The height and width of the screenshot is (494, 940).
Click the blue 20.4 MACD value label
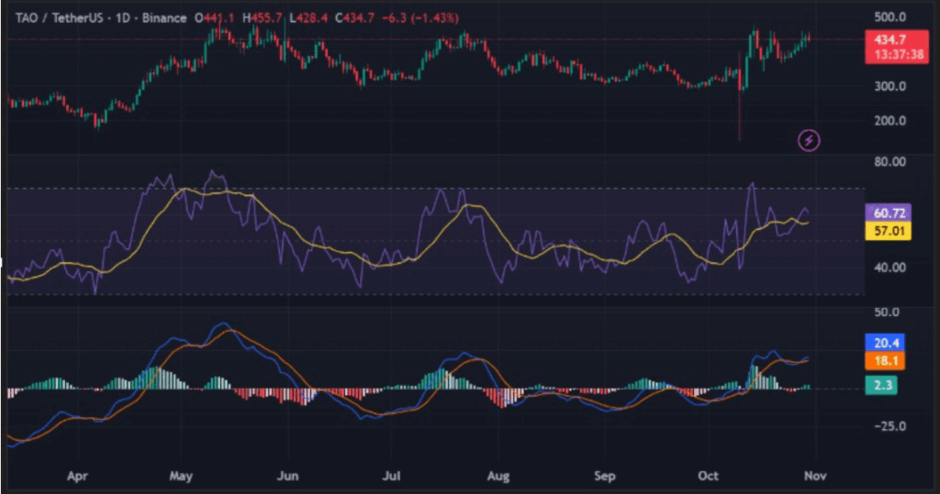884,343
